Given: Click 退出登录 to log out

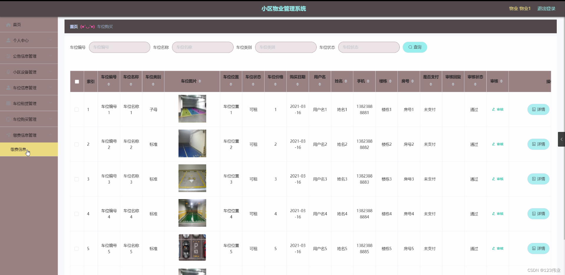Looking at the screenshot, I should pyautogui.click(x=546, y=9).
